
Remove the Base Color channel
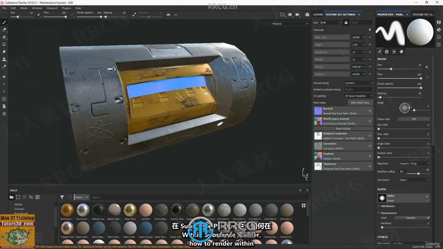tap(370, 37)
